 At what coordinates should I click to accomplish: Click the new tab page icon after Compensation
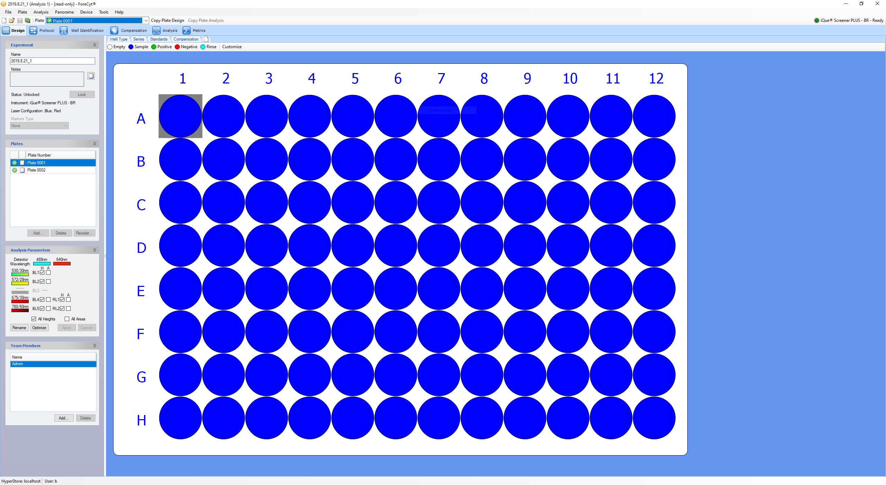click(x=206, y=39)
